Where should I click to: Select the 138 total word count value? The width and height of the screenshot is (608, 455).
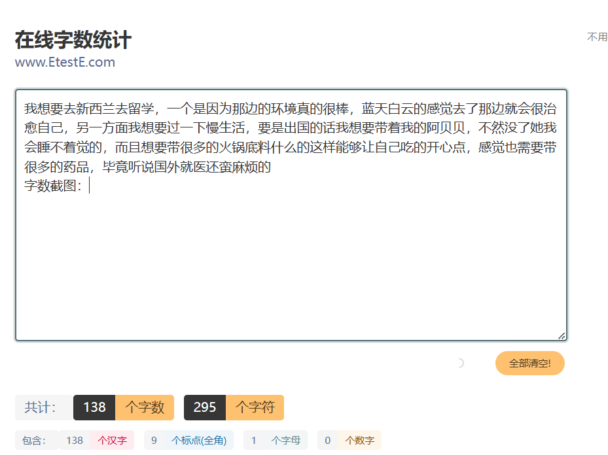[x=94, y=407]
